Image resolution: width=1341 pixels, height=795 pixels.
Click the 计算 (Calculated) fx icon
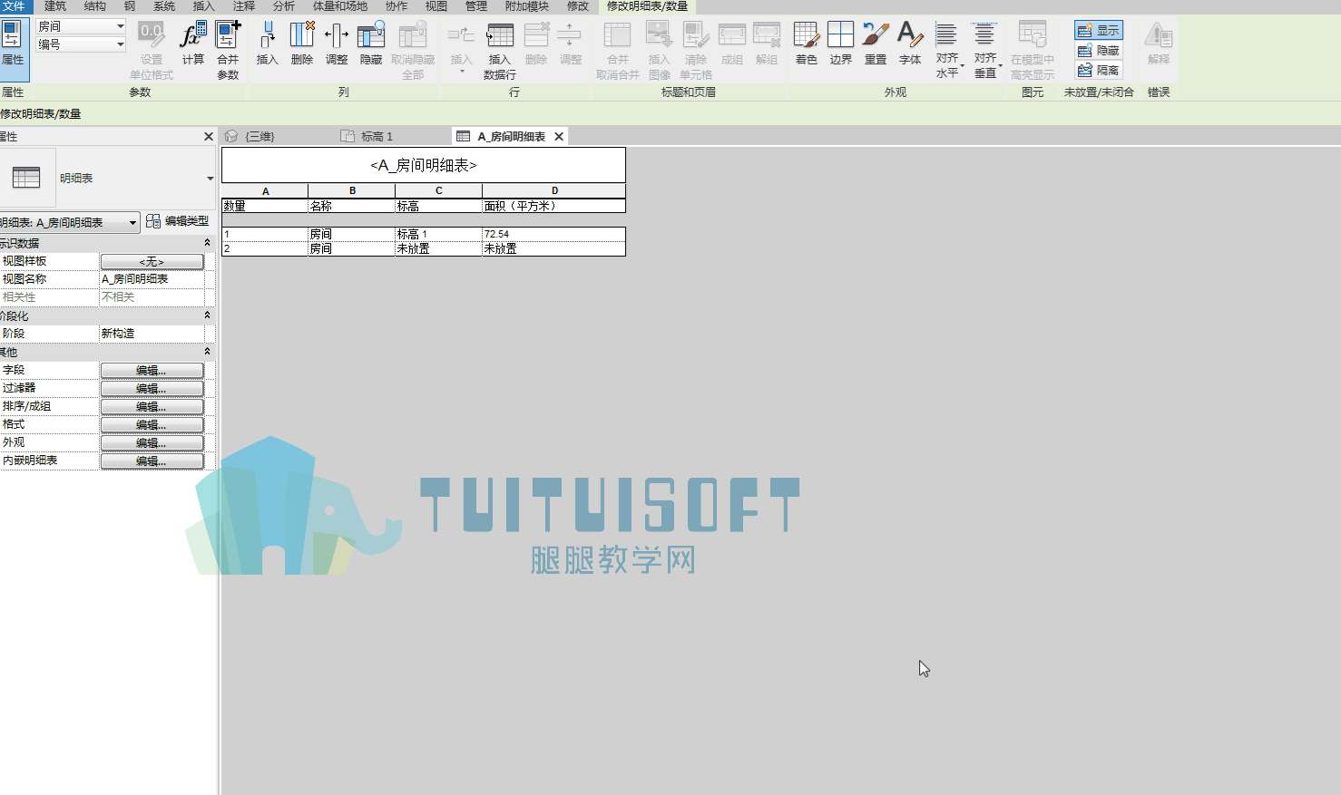tap(192, 44)
